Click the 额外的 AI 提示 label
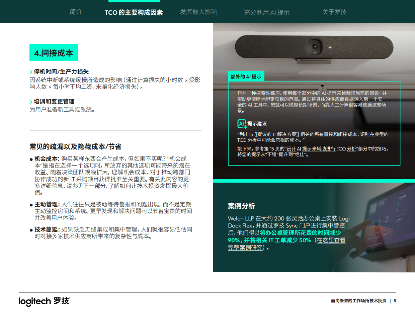The height and width of the screenshot is (321, 415). click(246, 76)
